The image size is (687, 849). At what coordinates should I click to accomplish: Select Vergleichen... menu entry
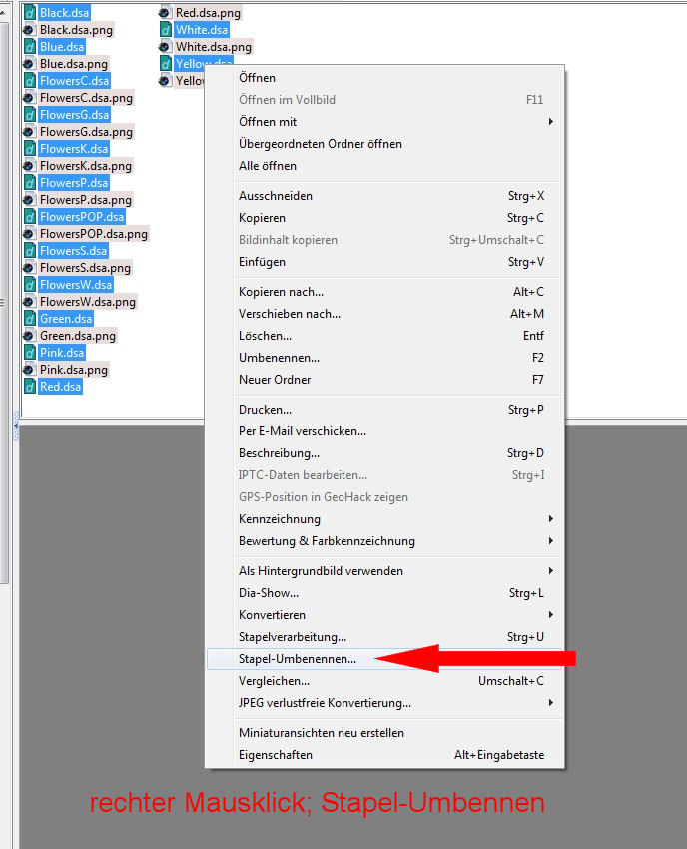pyautogui.click(x=384, y=681)
